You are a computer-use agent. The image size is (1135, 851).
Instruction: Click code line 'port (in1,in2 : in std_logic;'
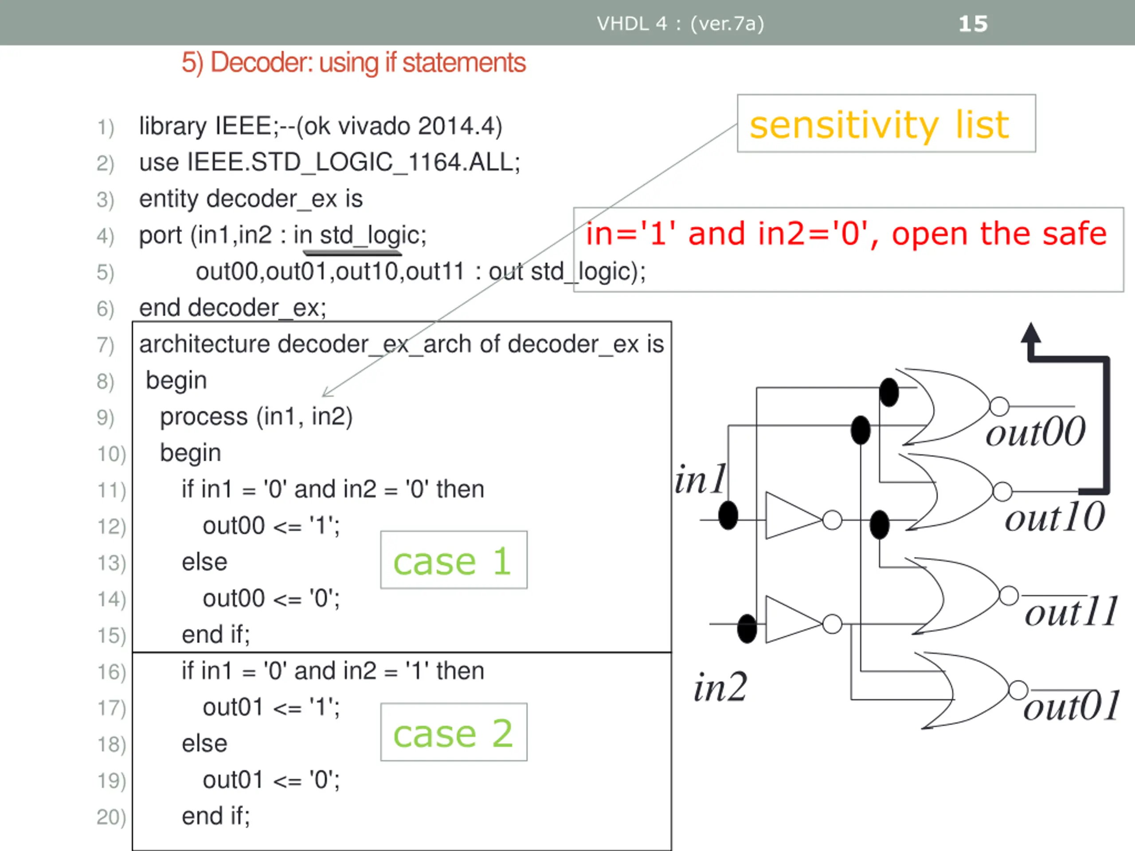point(283,236)
